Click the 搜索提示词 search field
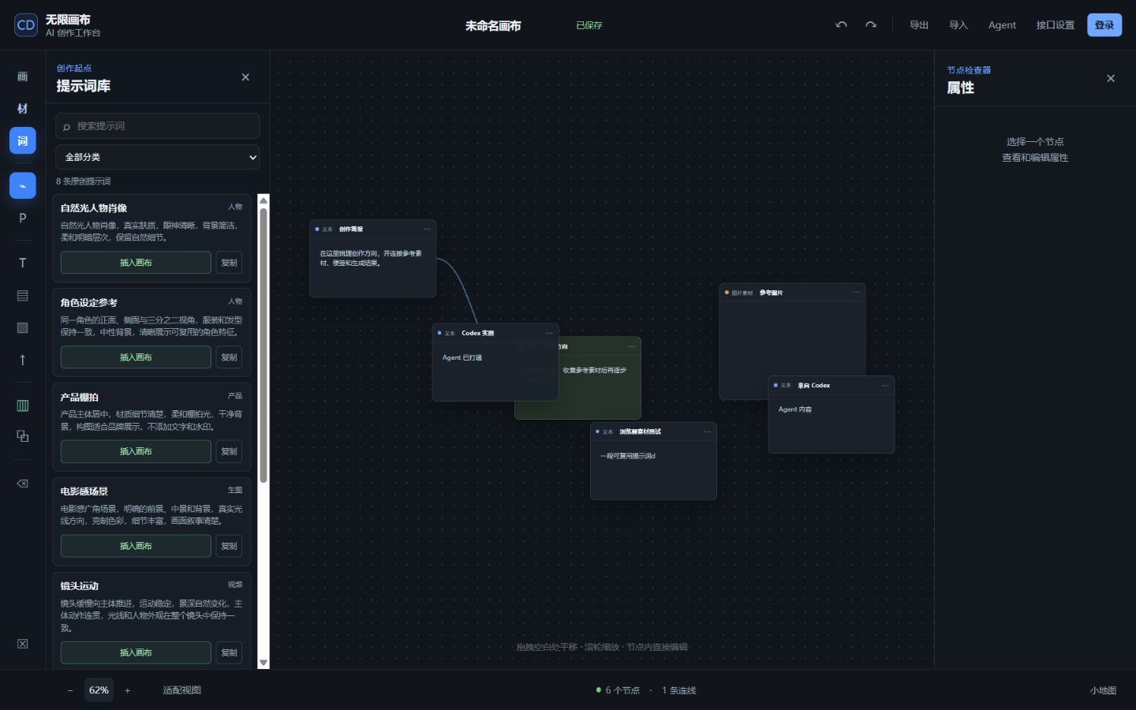1136x710 pixels. (x=158, y=126)
